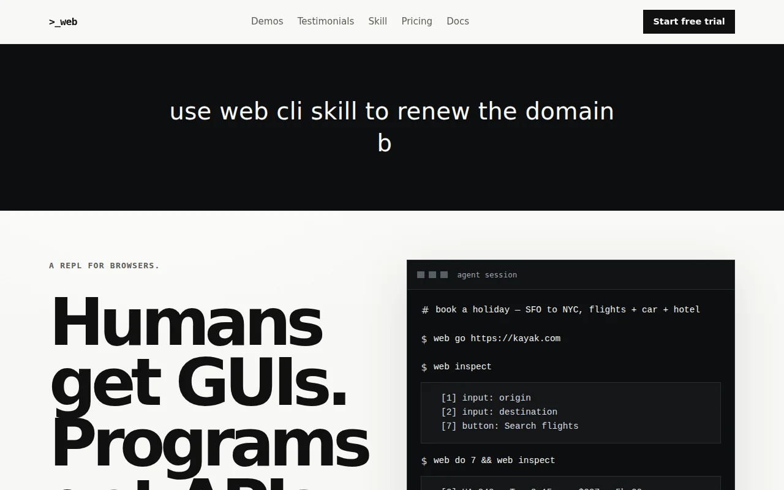Open the Docs link
The width and height of the screenshot is (784, 490).
(458, 21)
